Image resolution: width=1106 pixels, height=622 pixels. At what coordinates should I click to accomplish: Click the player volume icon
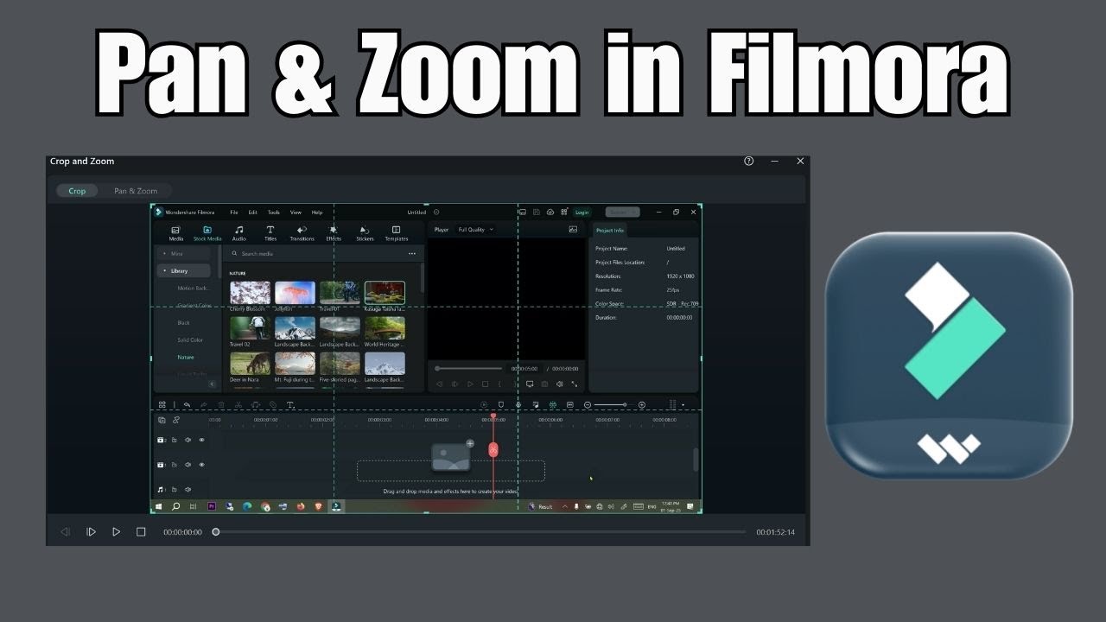click(x=560, y=384)
